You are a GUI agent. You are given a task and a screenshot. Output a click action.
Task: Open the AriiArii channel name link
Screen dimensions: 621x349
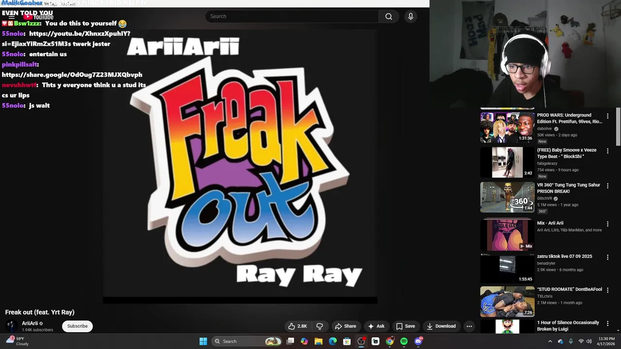[x=30, y=323]
